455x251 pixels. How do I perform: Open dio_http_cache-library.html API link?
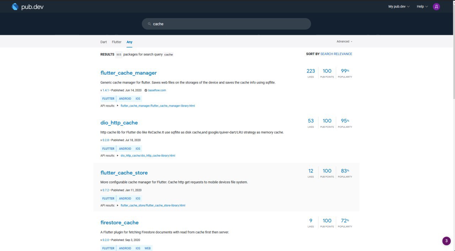coord(148,155)
